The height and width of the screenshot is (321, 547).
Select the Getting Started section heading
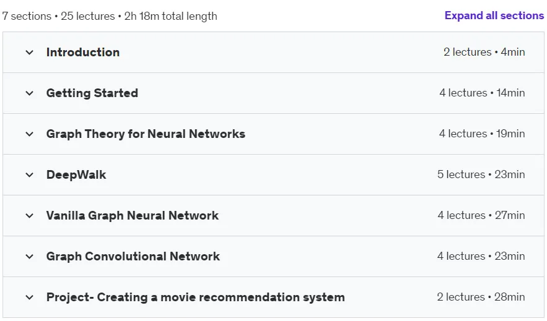tap(92, 93)
